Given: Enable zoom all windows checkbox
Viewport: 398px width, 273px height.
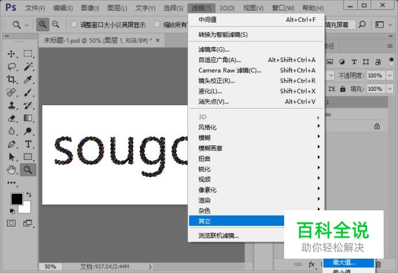Looking at the screenshot, I should pos(157,24).
